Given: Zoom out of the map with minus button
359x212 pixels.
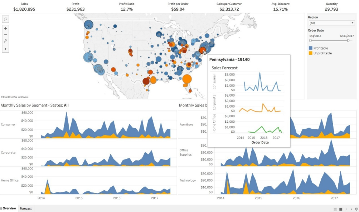Looking at the screenshot, I should coord(6,35).
